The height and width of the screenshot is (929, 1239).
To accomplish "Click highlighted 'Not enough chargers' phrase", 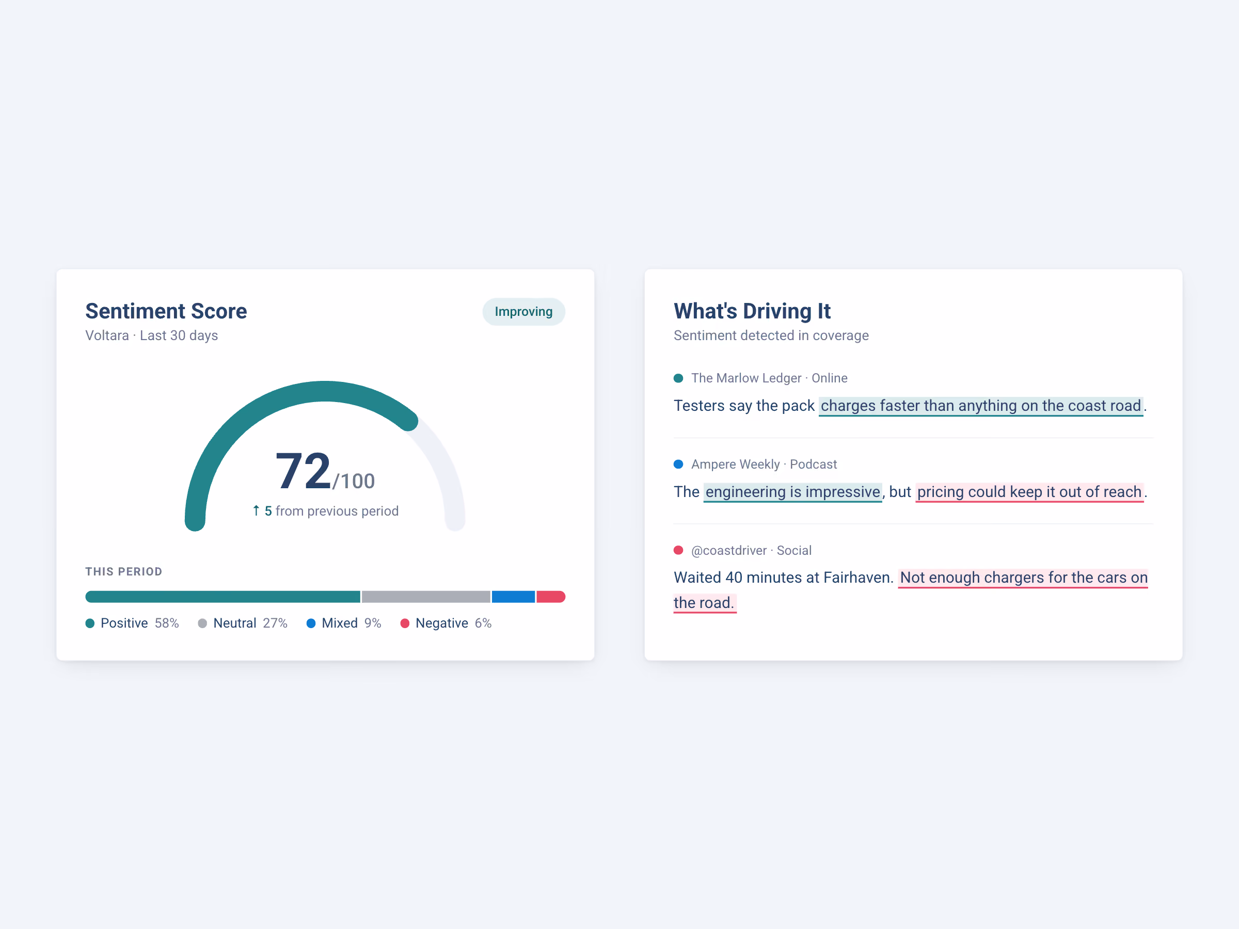I will 1023,578.
